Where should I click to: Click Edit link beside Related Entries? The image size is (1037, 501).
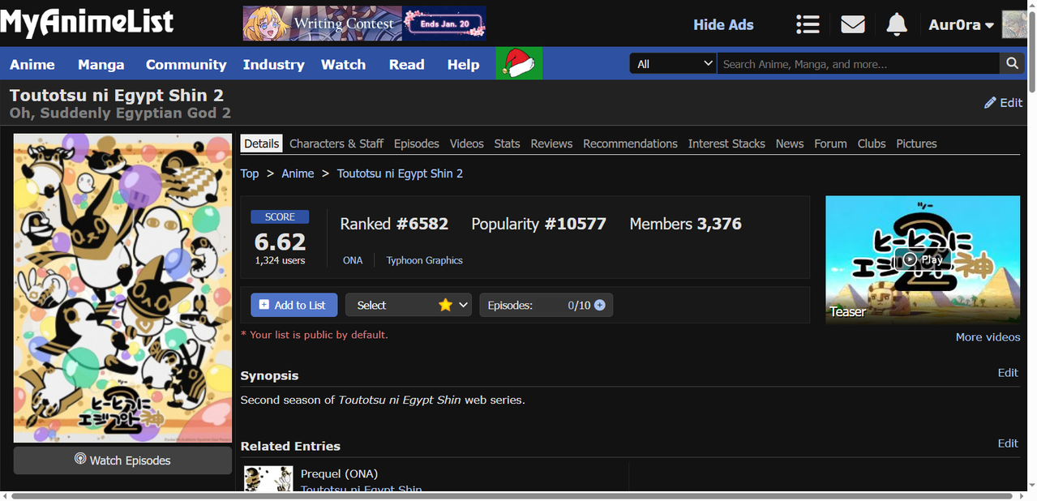1008,443
